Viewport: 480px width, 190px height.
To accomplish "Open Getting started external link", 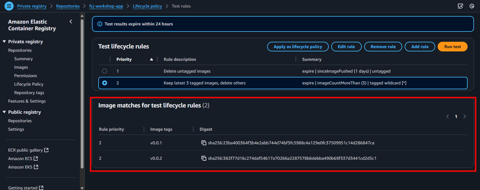I will (26, 188).
